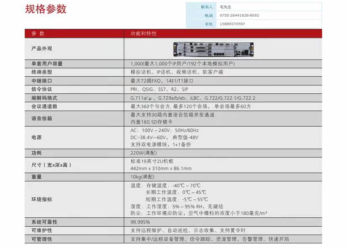Click the 语音信箱 row label
Image resolution: width=347 pixels, height=248 pixels.
click(42, 119)
